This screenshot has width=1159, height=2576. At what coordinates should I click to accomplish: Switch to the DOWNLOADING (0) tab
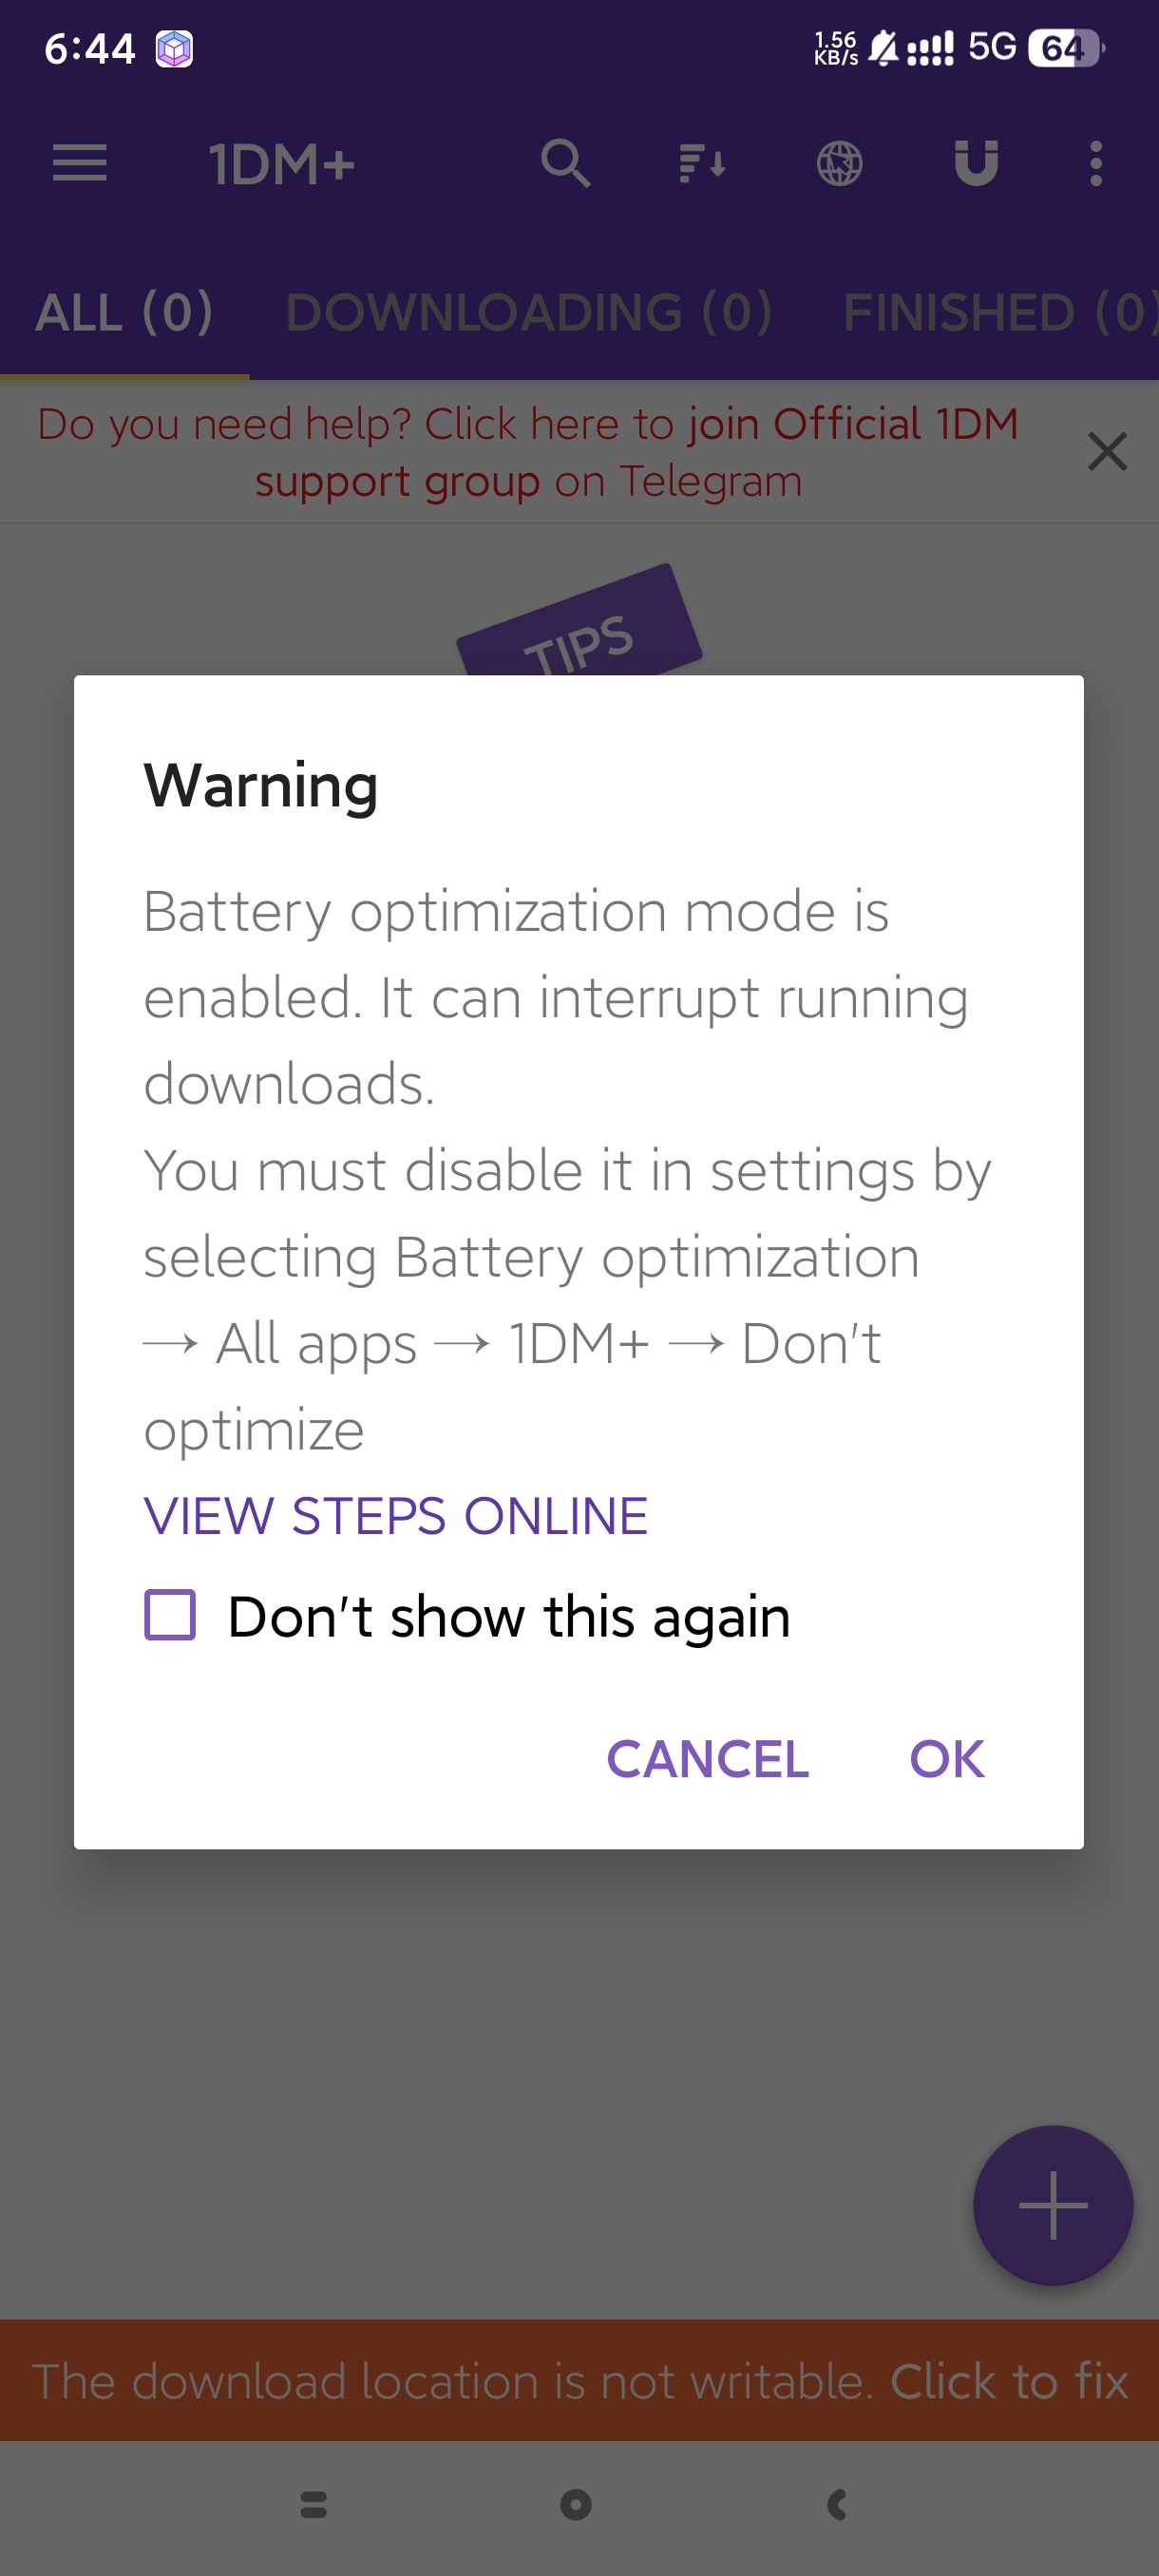click(529, 312)
